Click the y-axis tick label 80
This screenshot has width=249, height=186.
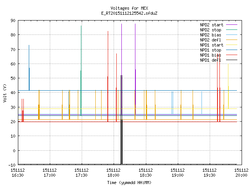click(13, 35)
